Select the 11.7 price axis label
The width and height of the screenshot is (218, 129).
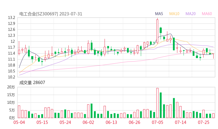11,47
